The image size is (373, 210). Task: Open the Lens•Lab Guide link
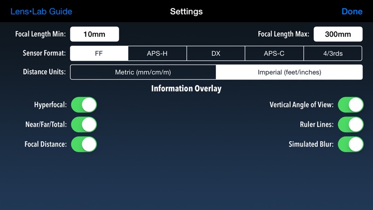[41, 11]
